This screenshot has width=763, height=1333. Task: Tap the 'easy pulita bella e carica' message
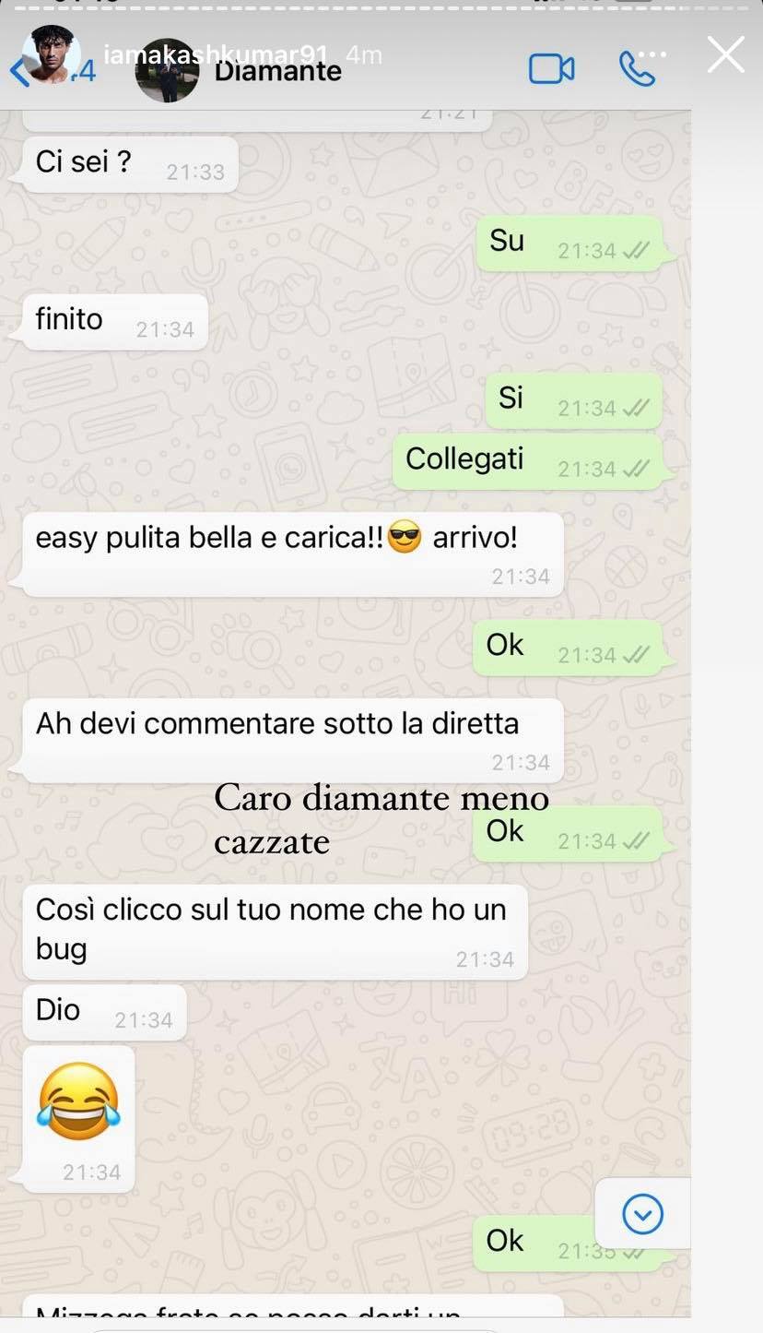coord(292,553)
